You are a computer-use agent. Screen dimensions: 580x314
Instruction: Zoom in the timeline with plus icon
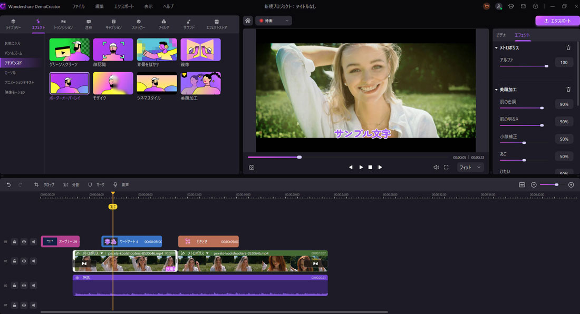coord(571,185)
